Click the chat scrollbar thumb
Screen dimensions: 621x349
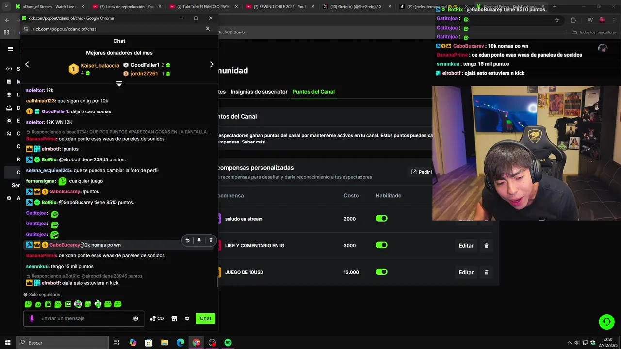pos(217,283)
